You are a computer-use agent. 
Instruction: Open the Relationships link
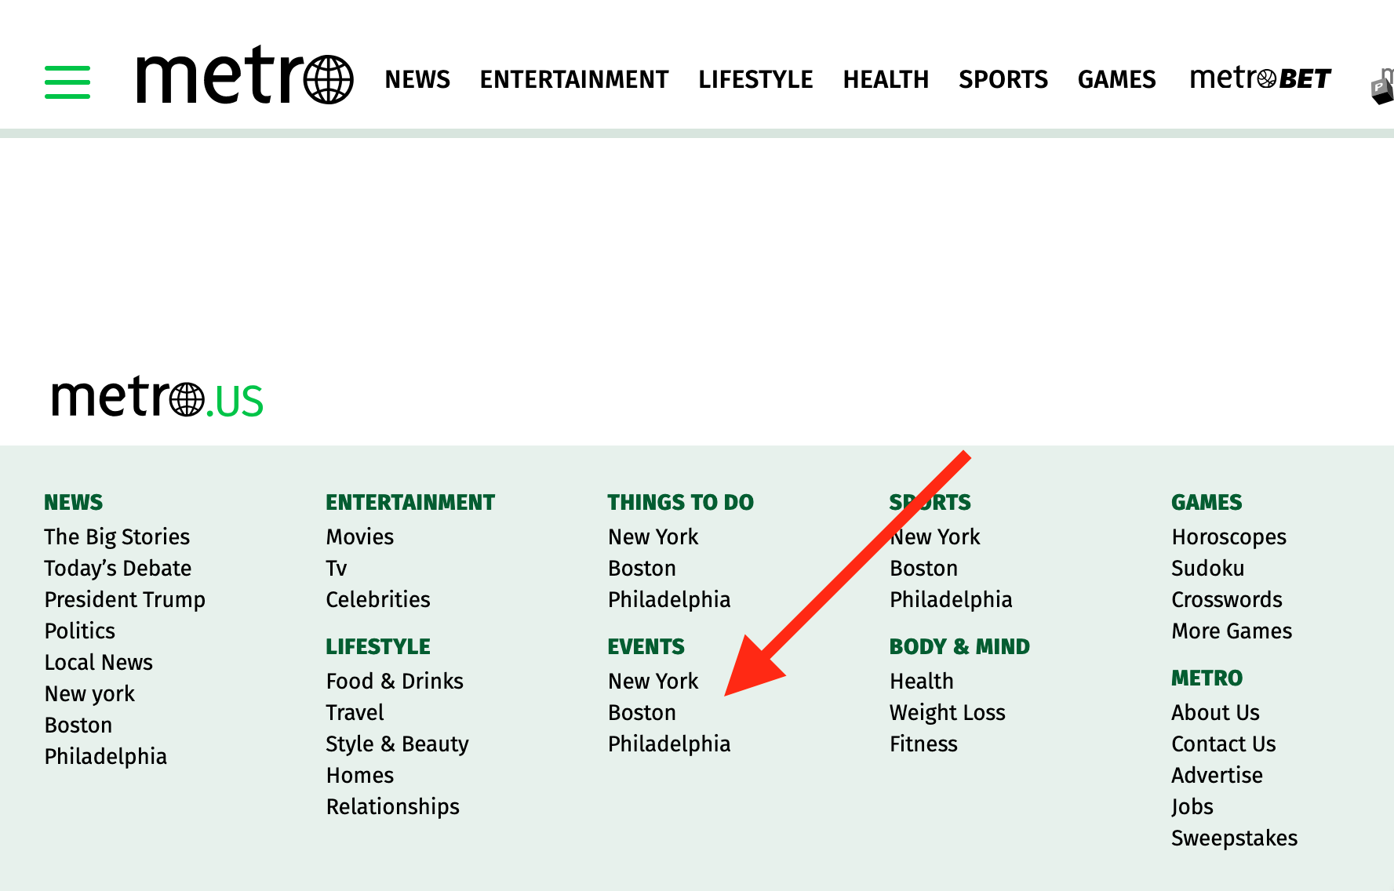393,807
